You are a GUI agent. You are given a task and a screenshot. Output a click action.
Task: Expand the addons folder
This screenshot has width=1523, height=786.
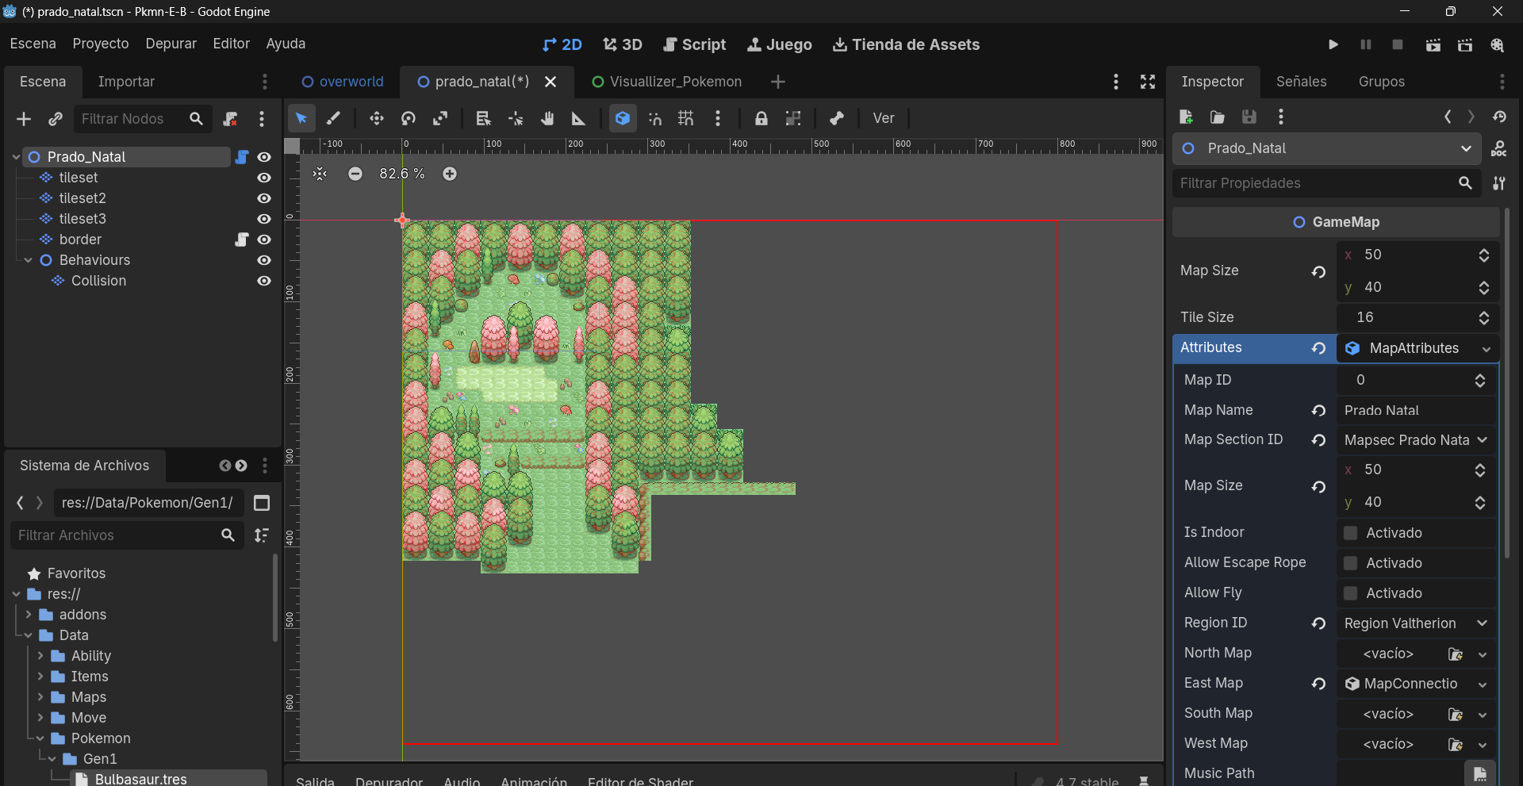(28, 615)
